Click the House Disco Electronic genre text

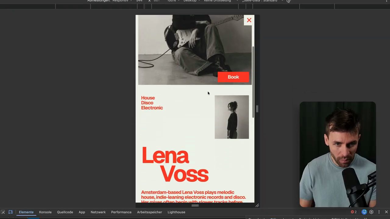152,103
